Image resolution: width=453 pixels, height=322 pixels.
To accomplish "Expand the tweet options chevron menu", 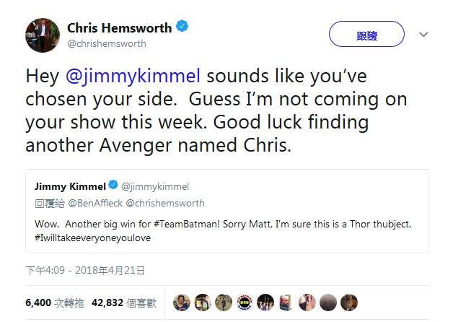I will [x=423, y=34].
